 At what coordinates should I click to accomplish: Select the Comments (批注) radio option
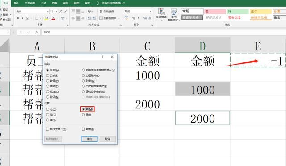pyautogui.click(x=48, y=91)
